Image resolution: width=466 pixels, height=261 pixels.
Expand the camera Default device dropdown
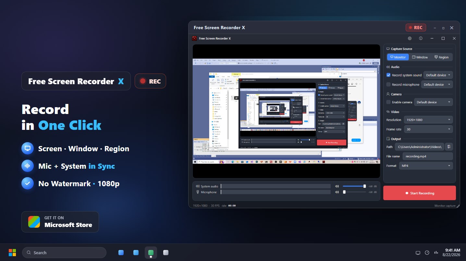pos(433,102)
